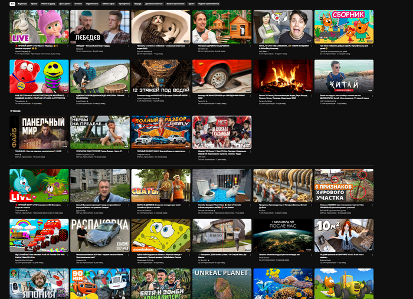The image size is (413, 299).
Task: Open the three-dot menu for the Masha LIVE video
Action: (67, 47)
